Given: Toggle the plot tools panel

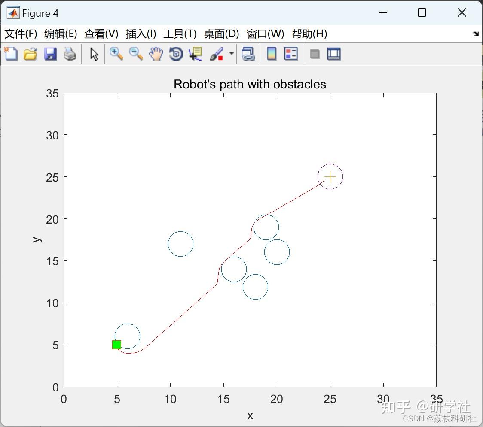Looking at the screenshot, I should point(334,54).
